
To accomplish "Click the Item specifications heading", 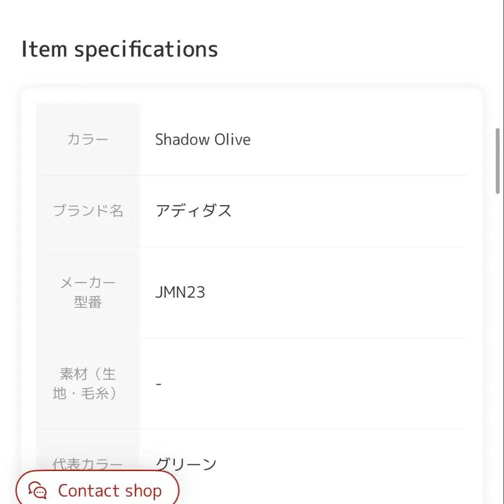I will click(x=119, y=49).
